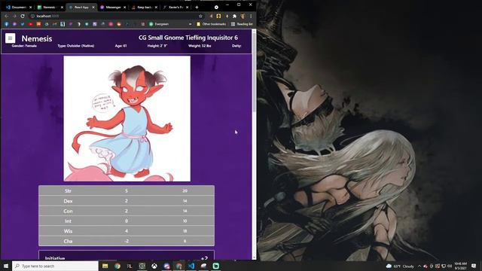482x271 pixels.
Task: Open the RL app in the taskbar
Action: (x=130, y=266)
